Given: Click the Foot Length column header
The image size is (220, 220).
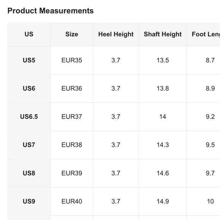Looking at the screenshot, I should [206, 34].
